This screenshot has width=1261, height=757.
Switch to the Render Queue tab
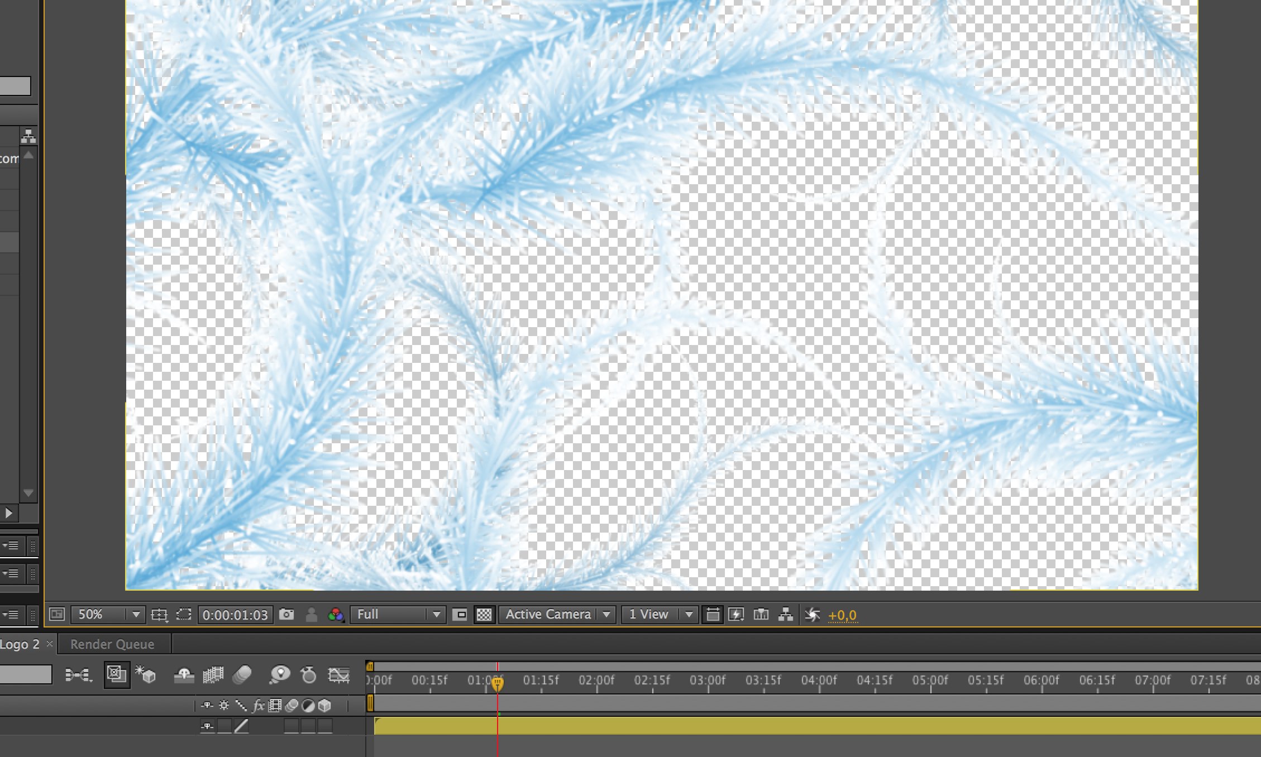(112, 644)
